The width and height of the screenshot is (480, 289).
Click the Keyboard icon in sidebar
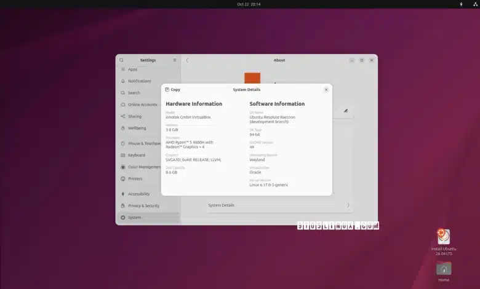(x=122, y=156)
